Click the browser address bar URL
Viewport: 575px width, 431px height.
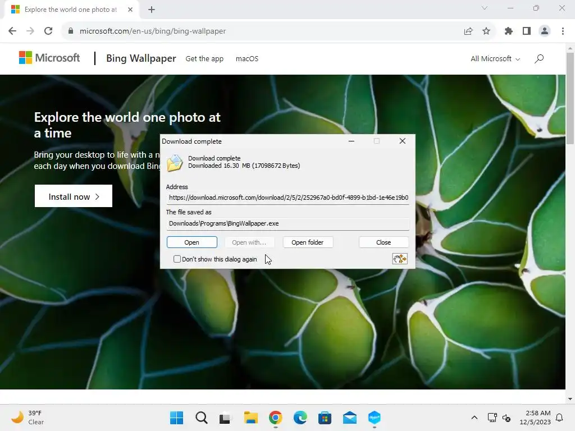[153, 31]
